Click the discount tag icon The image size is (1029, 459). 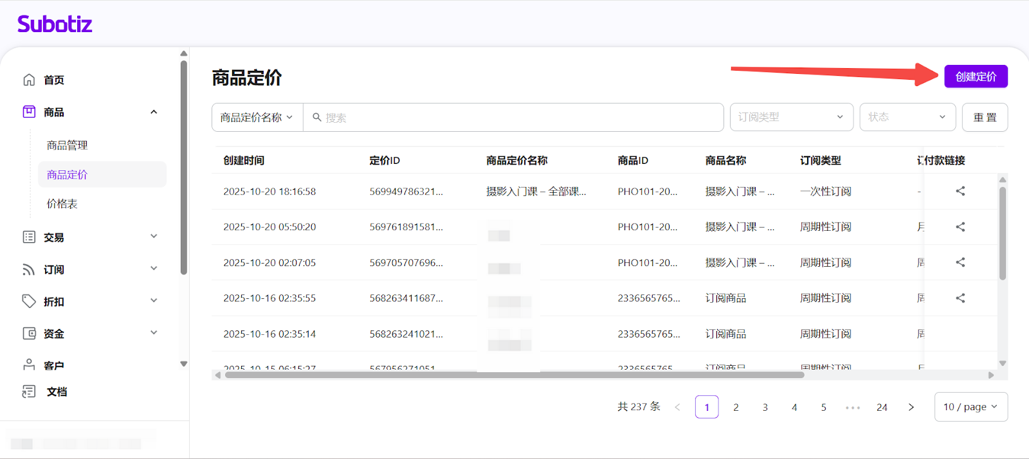coord(29,301)
